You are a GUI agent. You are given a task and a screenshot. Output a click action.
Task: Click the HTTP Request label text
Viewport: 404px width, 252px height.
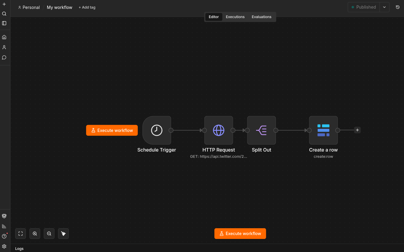(219, 150)
